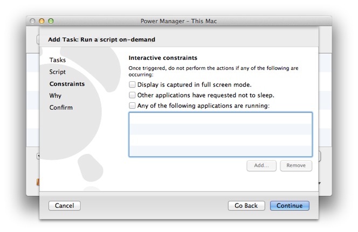The image size is (358, 232).
Task: Go Back to the previous step
Action: pos(246,206)
